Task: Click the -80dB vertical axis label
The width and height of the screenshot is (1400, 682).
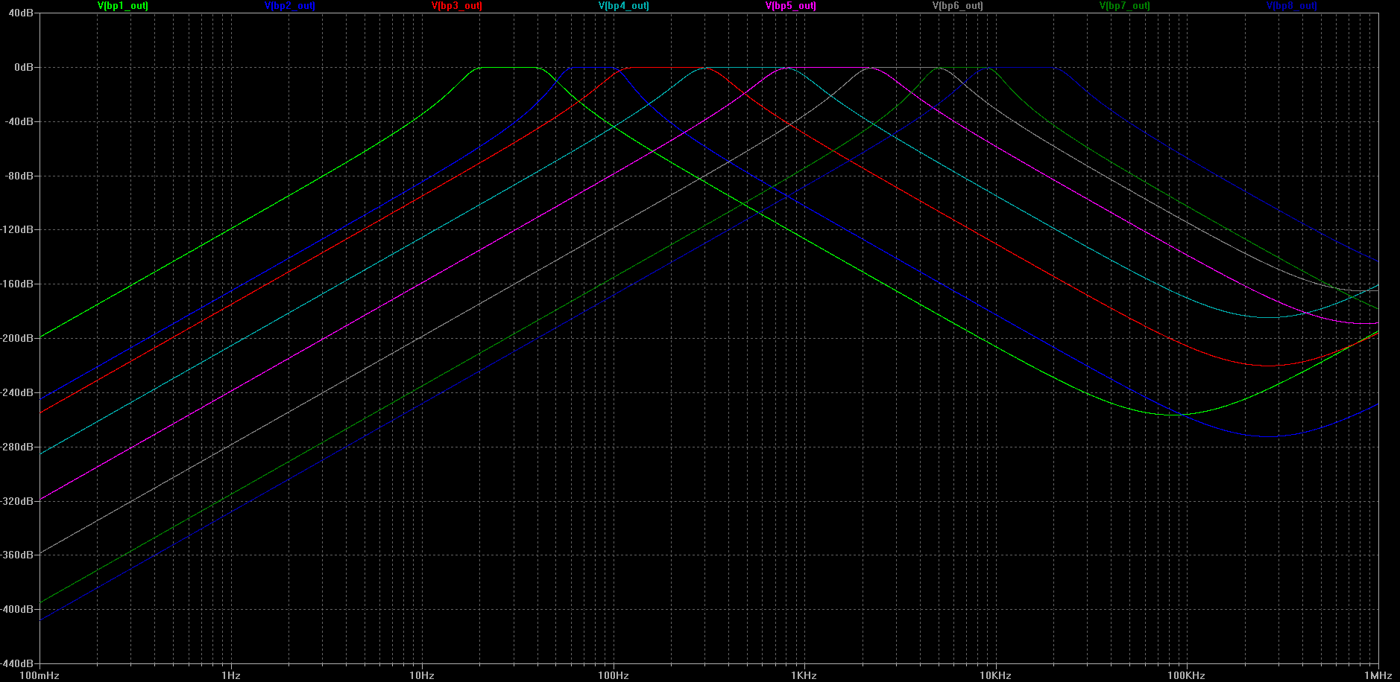Action: (19, 176)
